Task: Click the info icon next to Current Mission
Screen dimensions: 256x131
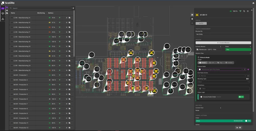Action: pos(220,47)
